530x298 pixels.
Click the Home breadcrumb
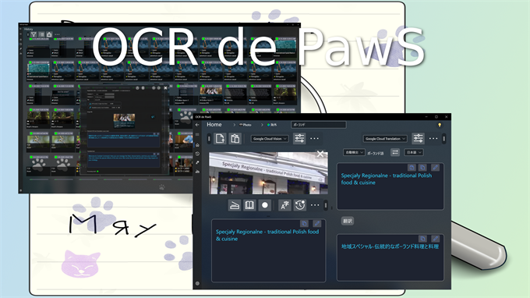pos(214,125)
